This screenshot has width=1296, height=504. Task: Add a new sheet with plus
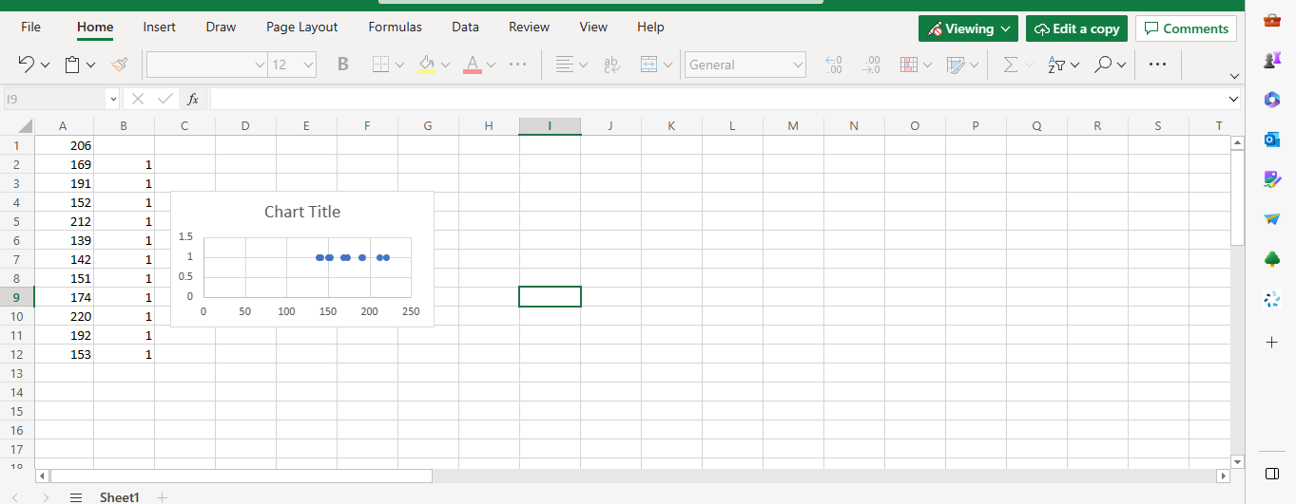click(162, 497)
